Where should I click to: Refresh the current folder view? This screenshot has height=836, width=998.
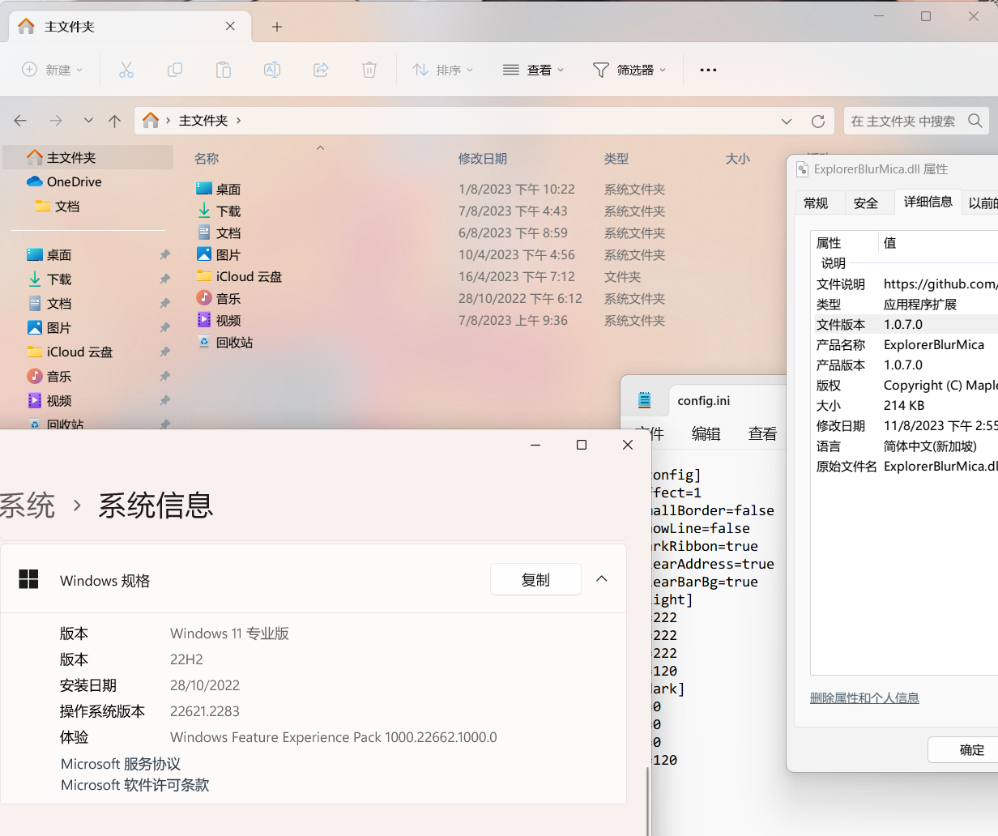(x=818, y=120)
